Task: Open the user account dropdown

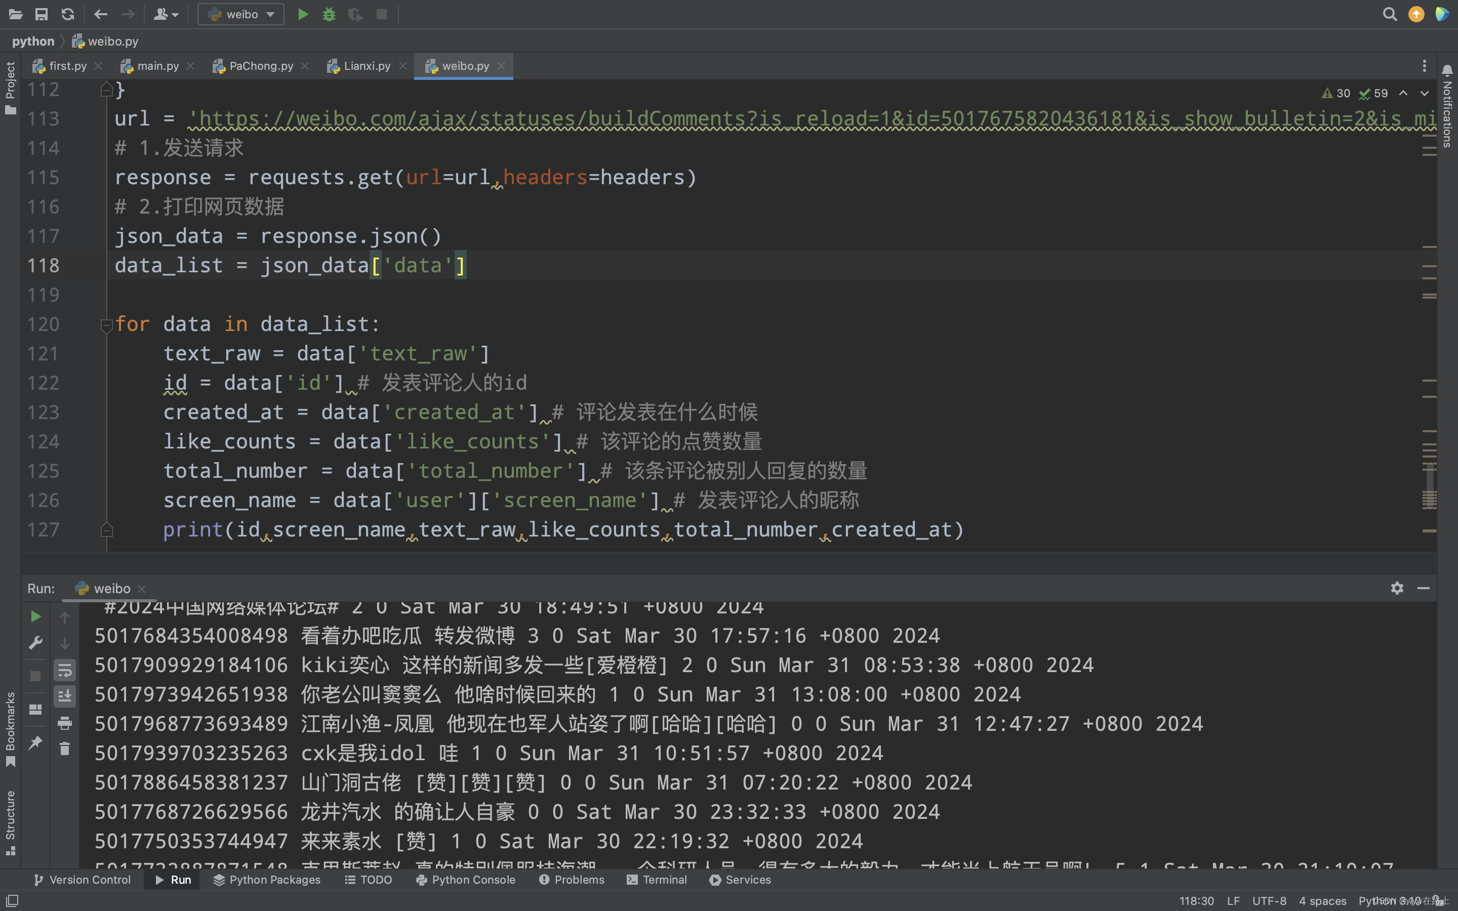Action: [166, 14]
